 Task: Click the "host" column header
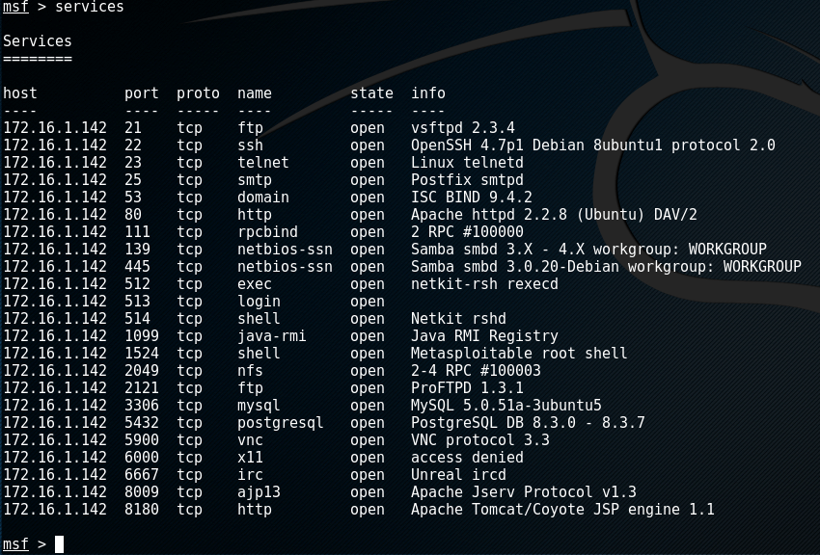coord(20,93)
